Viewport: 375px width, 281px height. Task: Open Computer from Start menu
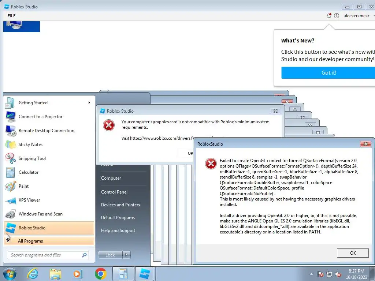pos(111,178)
